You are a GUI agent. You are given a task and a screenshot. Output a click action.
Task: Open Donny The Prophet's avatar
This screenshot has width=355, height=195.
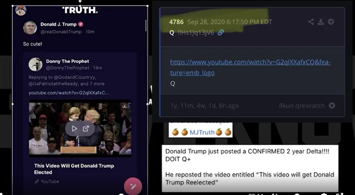(35, 64)
